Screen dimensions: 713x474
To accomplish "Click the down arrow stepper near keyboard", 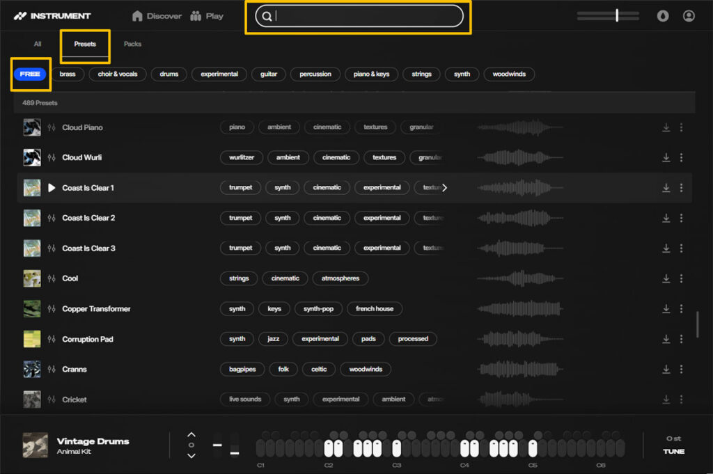I will (x=191, y=456).
